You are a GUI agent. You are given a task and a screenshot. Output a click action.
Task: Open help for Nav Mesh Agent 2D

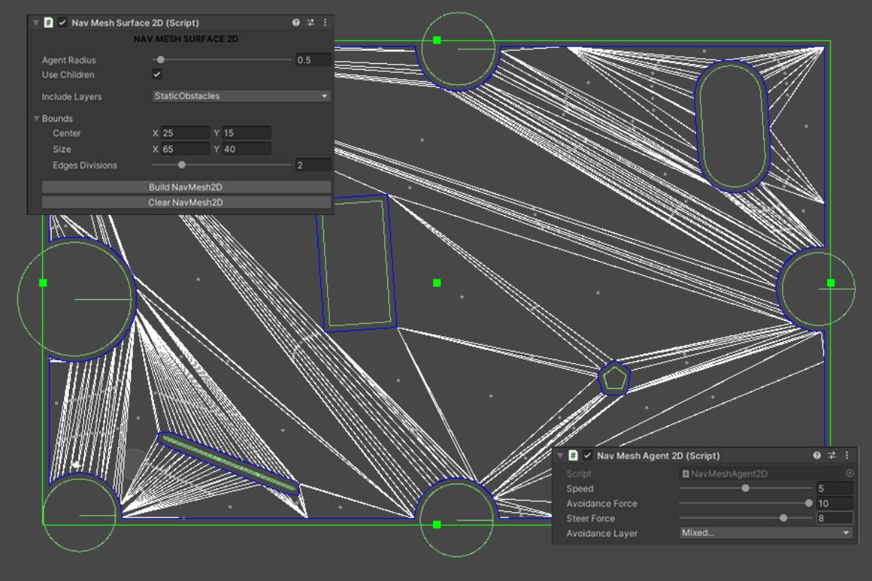pyautogui.click(x=817, y=455)
